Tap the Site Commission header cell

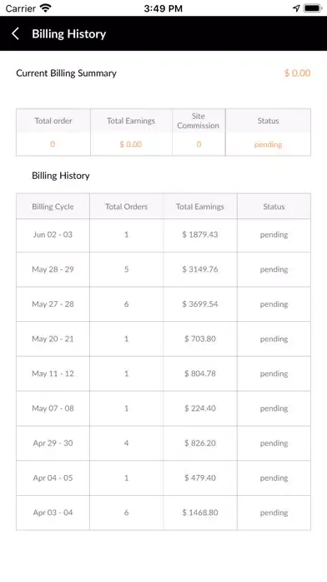[x=199, y=121]
